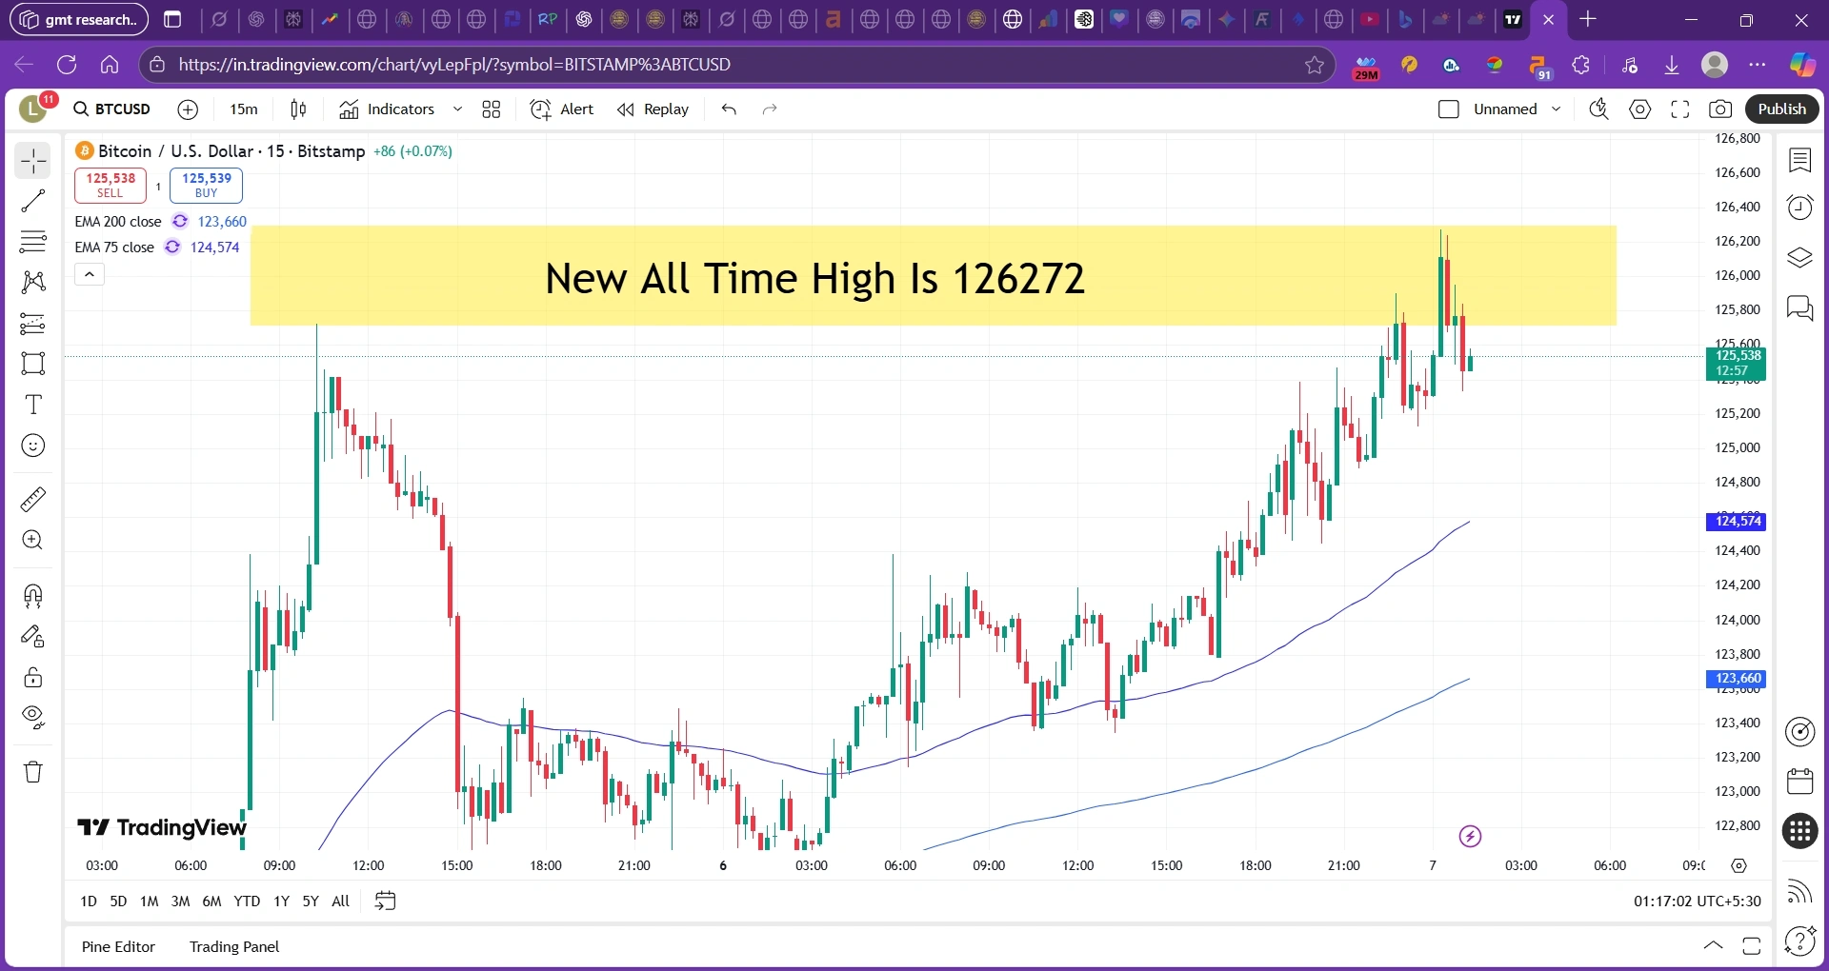Open the Unnamed layout dropdown
Viewport: 1829px width, 971px height.
tap(1556, 109)
